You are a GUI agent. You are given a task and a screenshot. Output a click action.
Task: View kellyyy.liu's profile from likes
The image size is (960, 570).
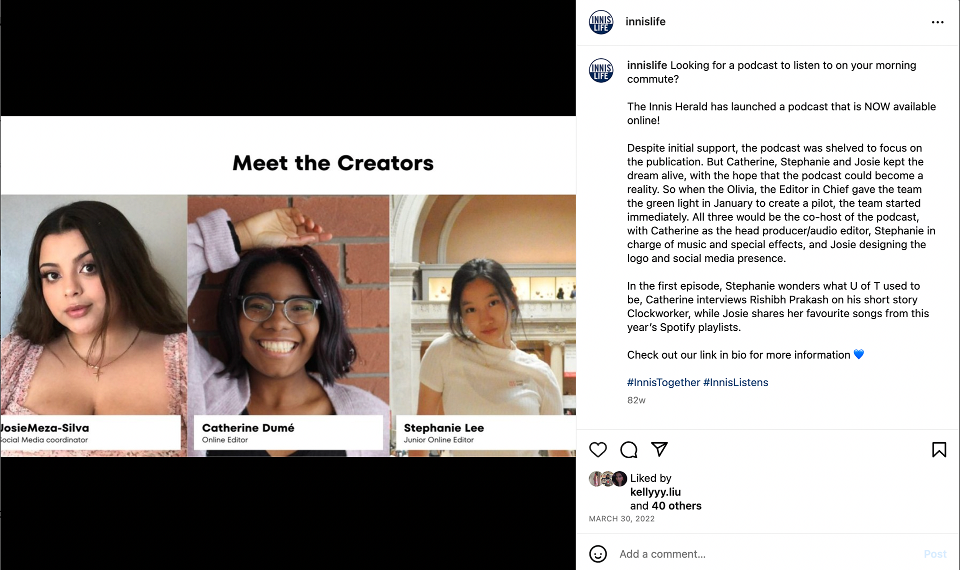coord(655,492)
